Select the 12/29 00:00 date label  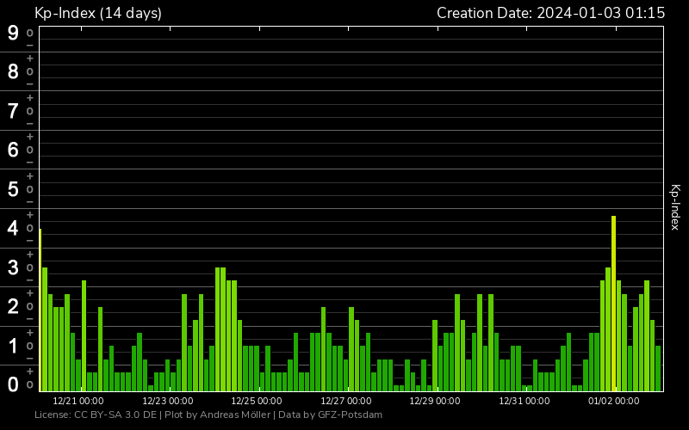[435, 401]
